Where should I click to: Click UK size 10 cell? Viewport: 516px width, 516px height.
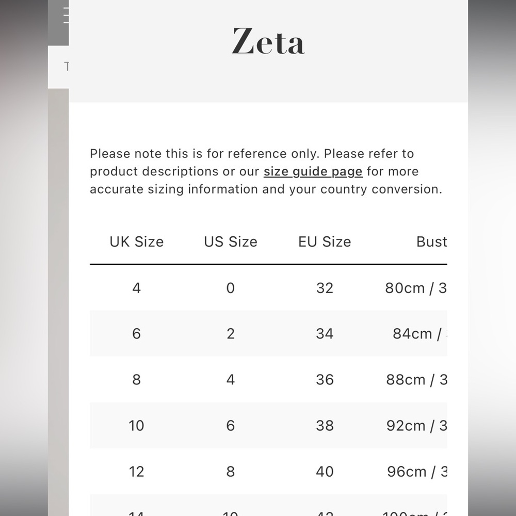click(x=137, y=426)
